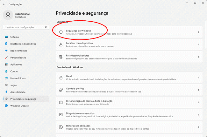Click the vertical scrollbar on right

[206, 35]
